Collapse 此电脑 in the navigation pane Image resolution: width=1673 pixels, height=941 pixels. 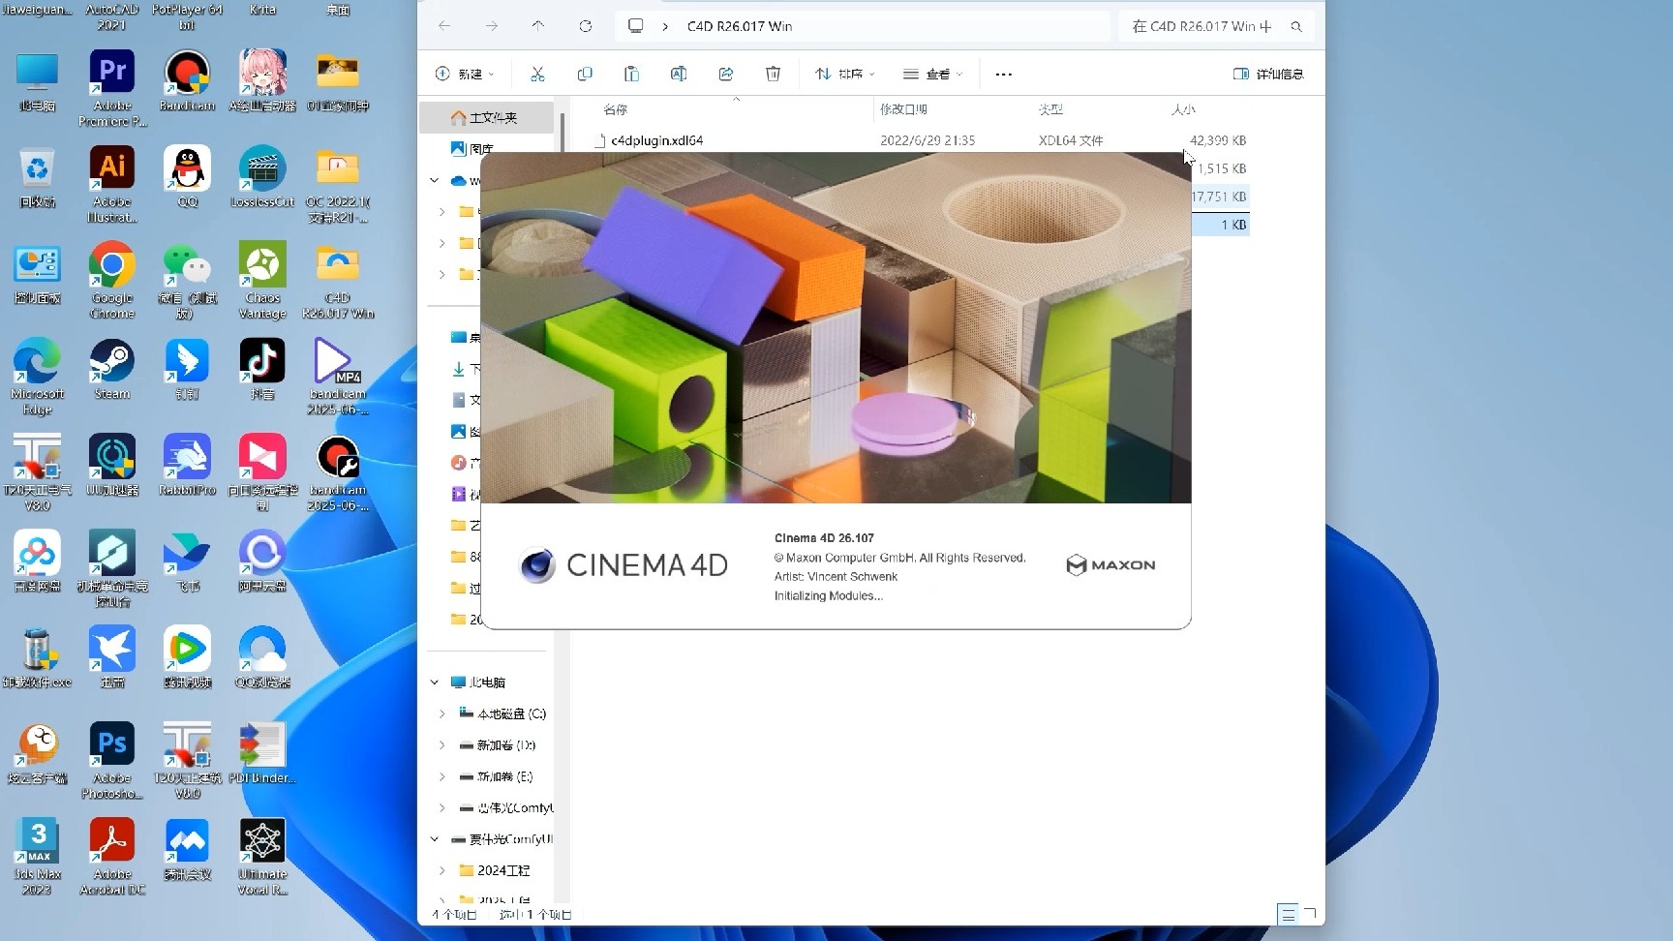434,682
